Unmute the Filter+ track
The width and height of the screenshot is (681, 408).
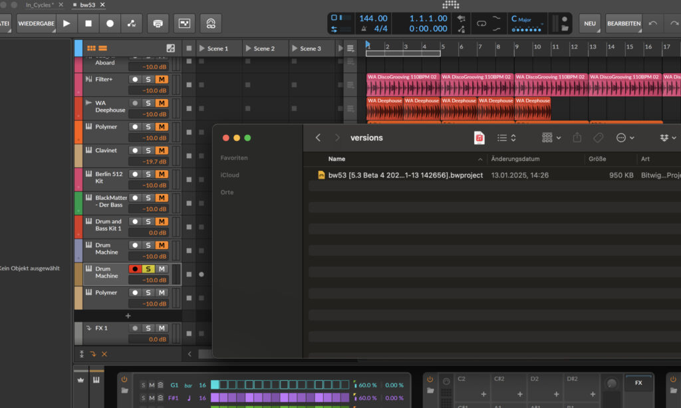click(x=162, y=80)
